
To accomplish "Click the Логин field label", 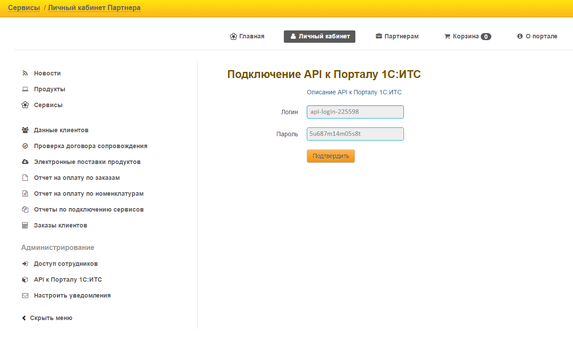I will point(290,112).
